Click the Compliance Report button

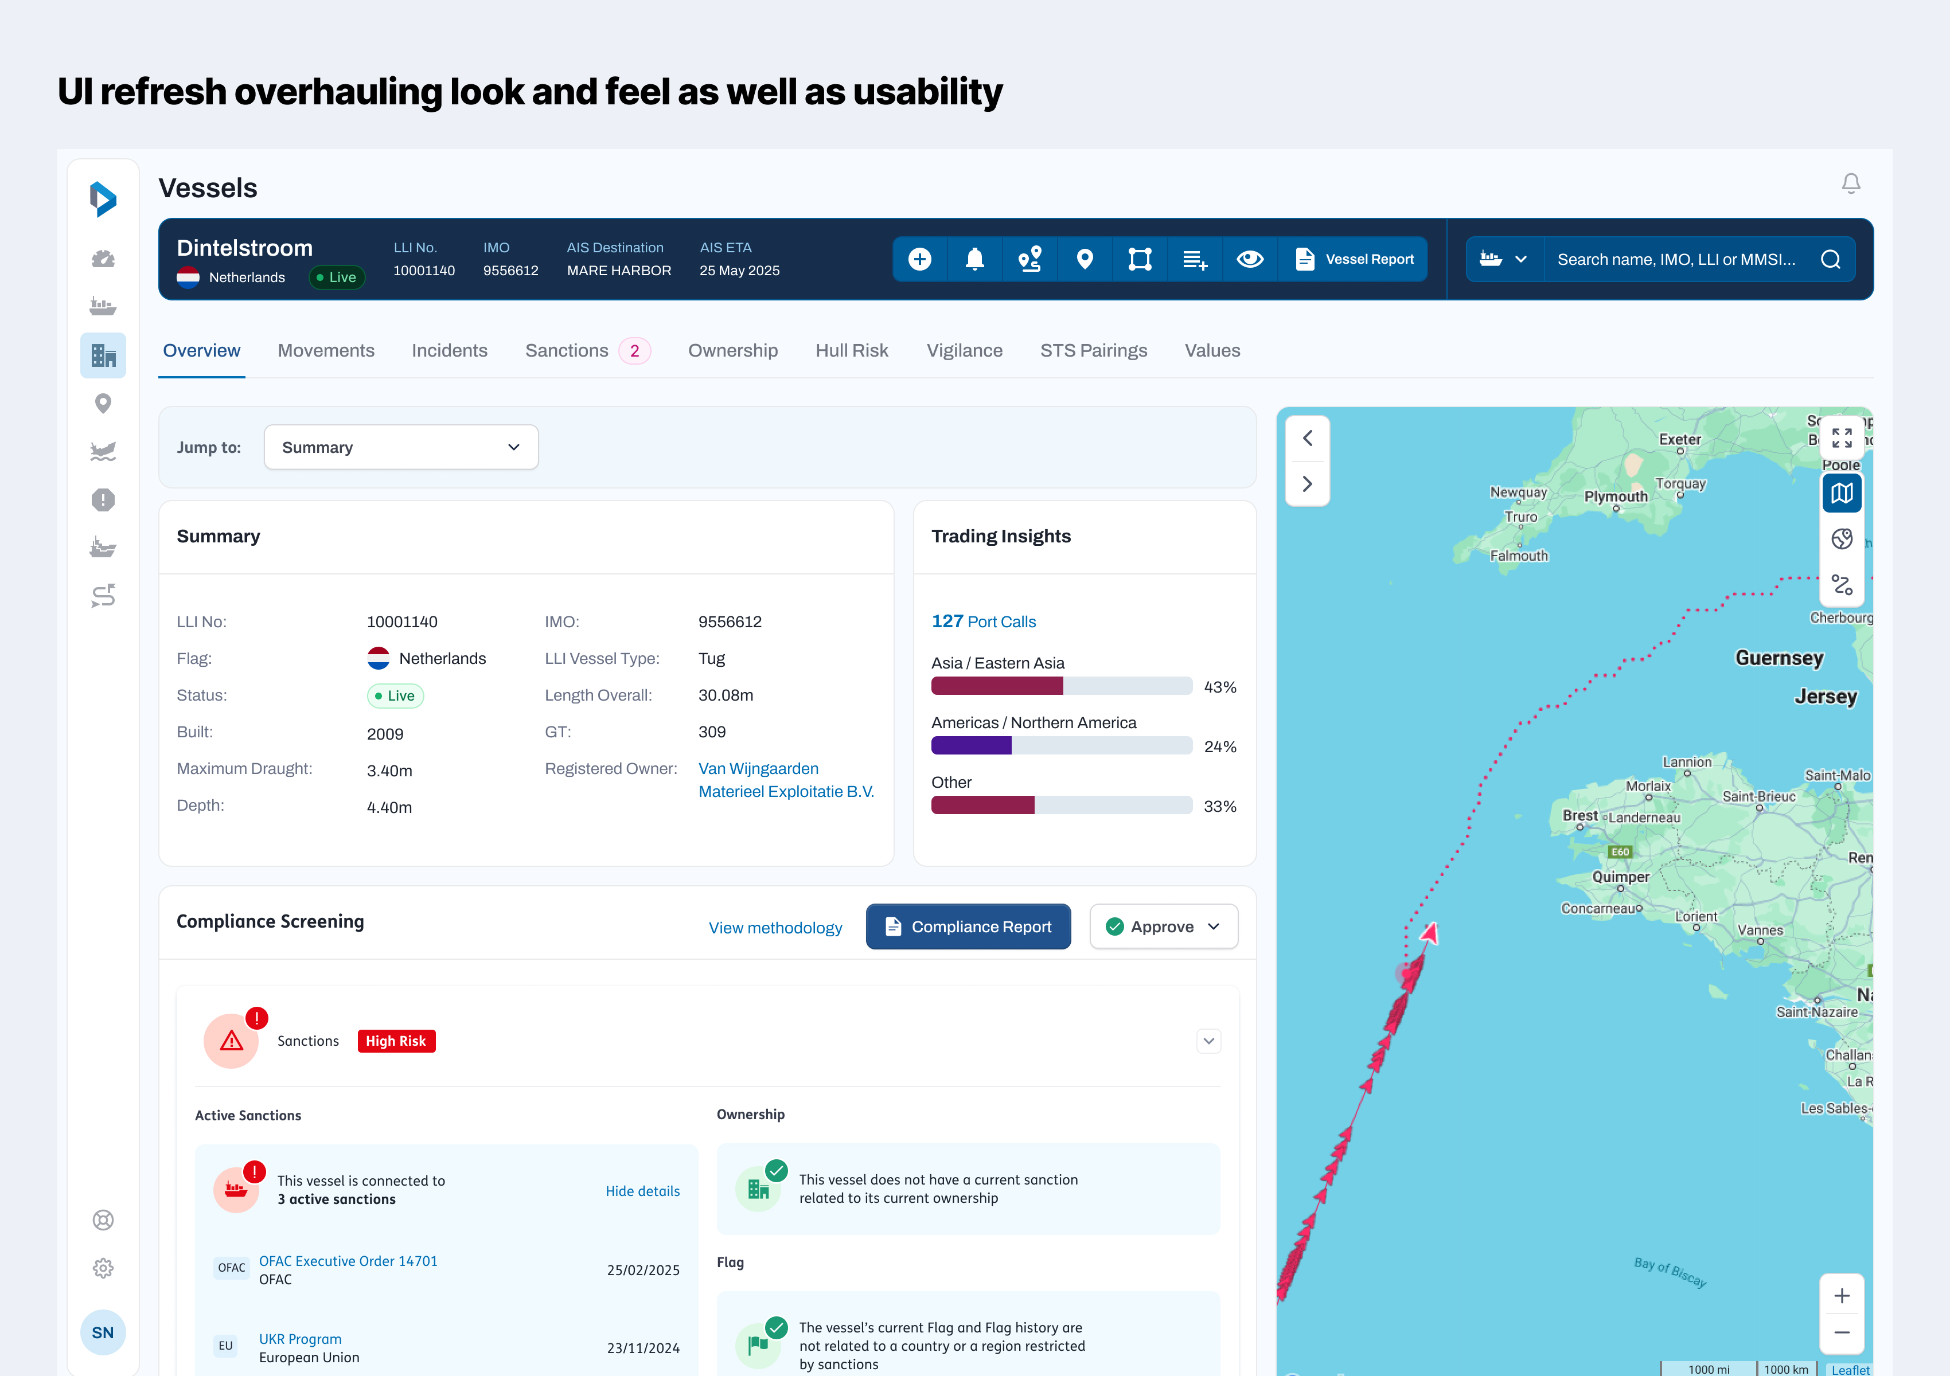968,927
